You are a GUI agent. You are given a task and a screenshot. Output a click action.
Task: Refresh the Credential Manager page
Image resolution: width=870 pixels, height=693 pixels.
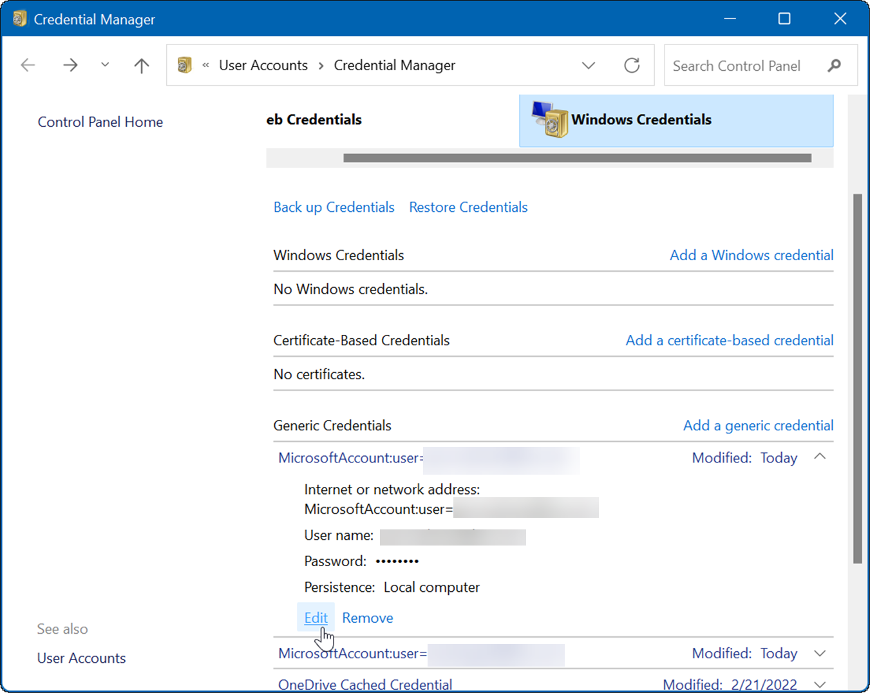point(632,65)
